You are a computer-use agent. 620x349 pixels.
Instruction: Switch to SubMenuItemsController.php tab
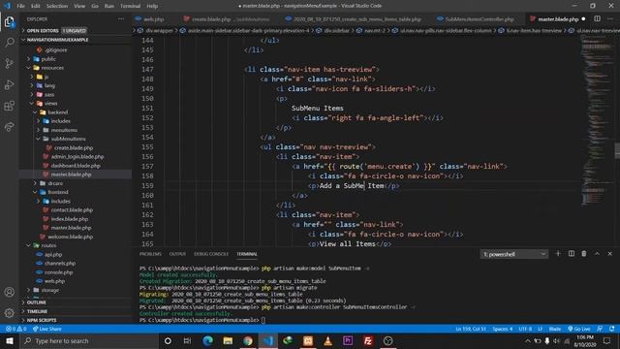[x=480, y=19]
